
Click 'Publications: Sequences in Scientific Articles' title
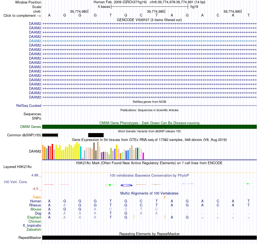149,110
